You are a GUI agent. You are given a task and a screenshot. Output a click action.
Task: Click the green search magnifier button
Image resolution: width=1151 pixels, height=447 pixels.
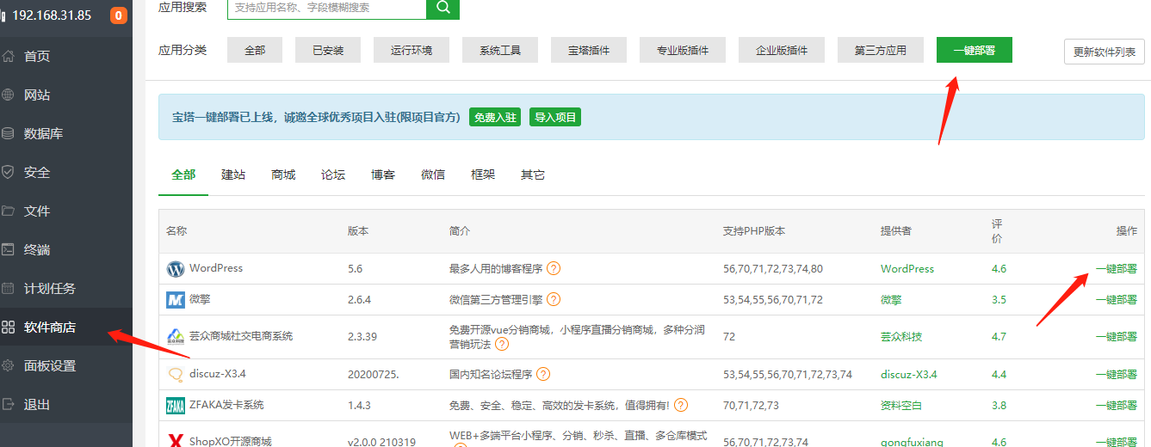pos(442,8)
